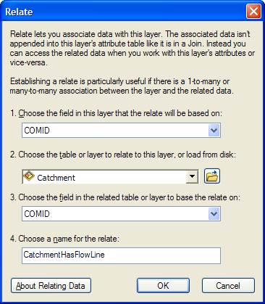The width and height of the screenshot is (265, 304).
Task: Click the 'Choose a name for the relate' label
Action: 64,239
